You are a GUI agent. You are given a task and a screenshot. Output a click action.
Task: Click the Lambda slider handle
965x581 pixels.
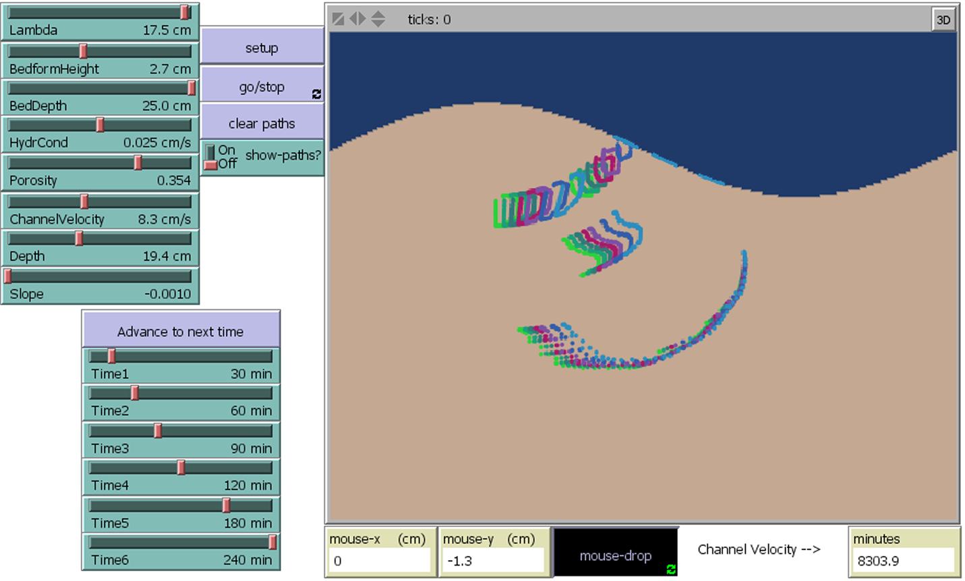(x=185, y=12)
